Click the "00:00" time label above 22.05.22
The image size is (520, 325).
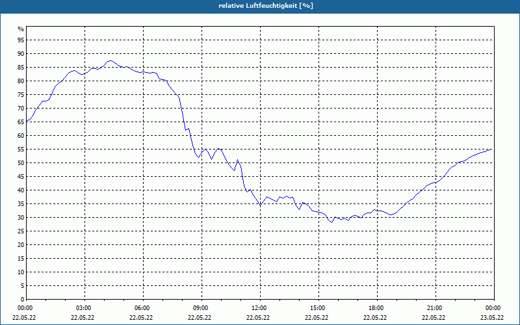point(24,308)
